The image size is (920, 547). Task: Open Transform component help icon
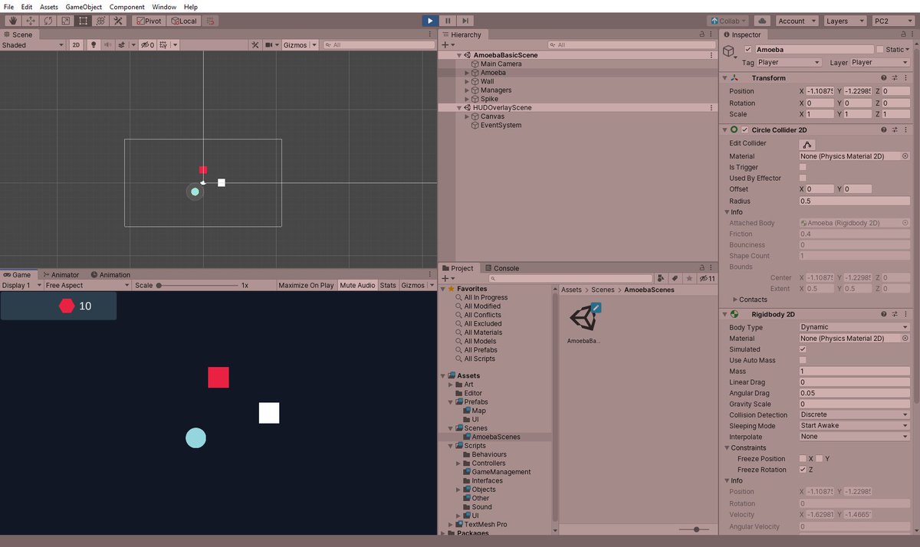point(884,78)
